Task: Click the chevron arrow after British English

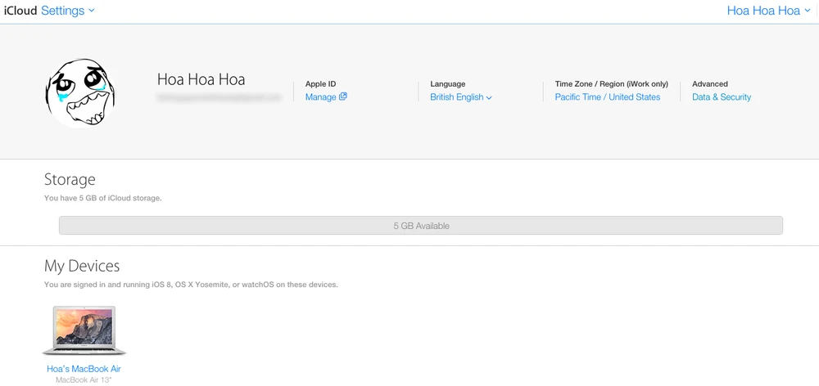Action: click(x=489, y=98)
